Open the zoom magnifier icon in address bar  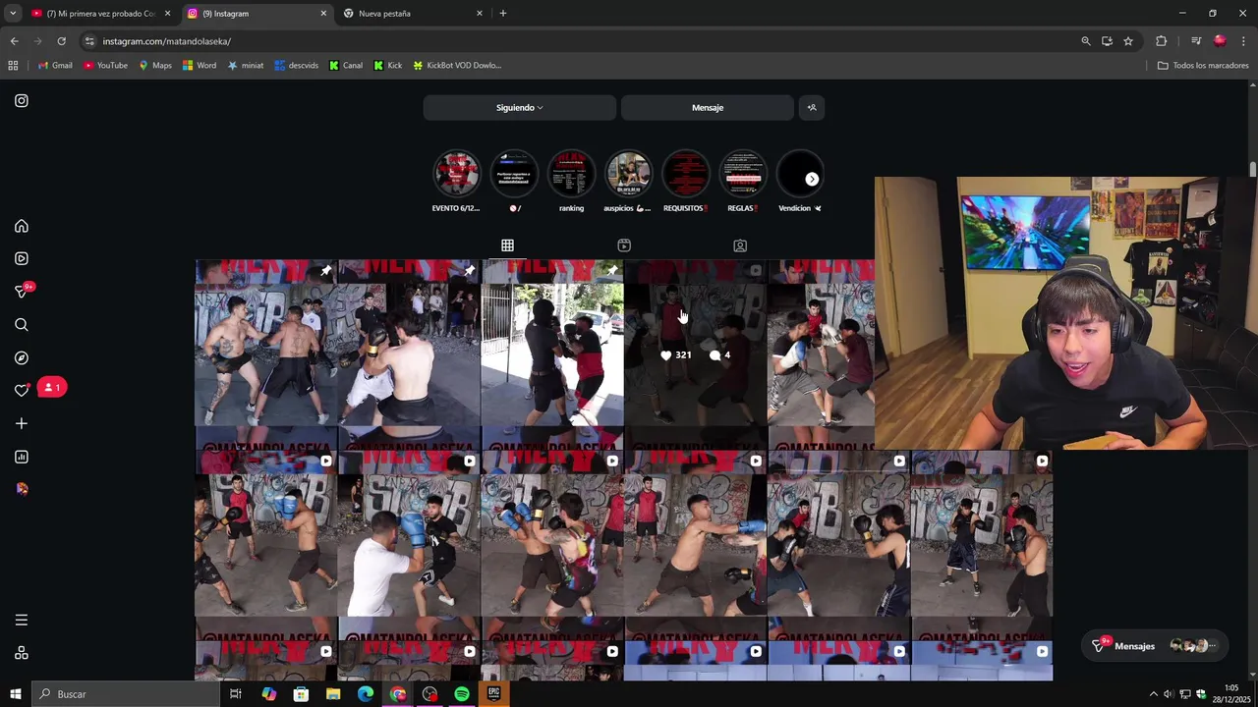coord(1086,41)
